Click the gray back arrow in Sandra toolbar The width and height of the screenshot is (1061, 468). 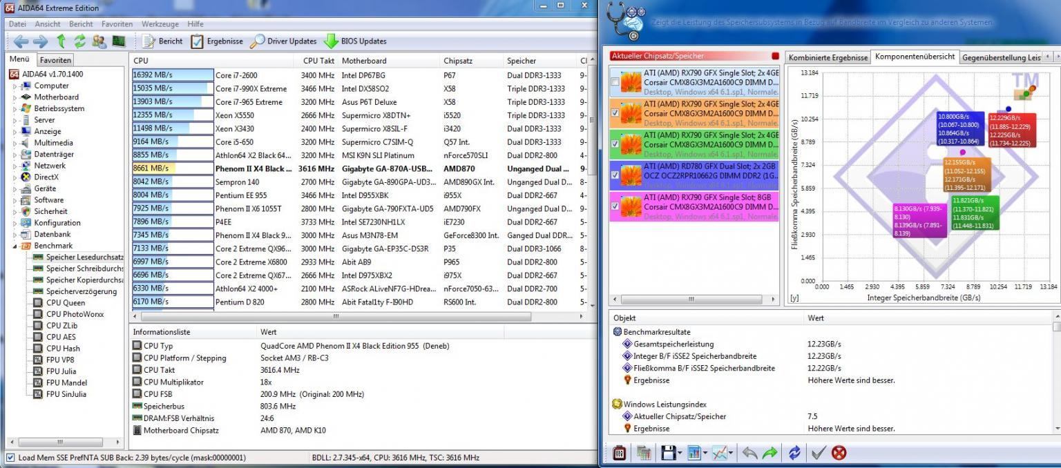point(749,454)
